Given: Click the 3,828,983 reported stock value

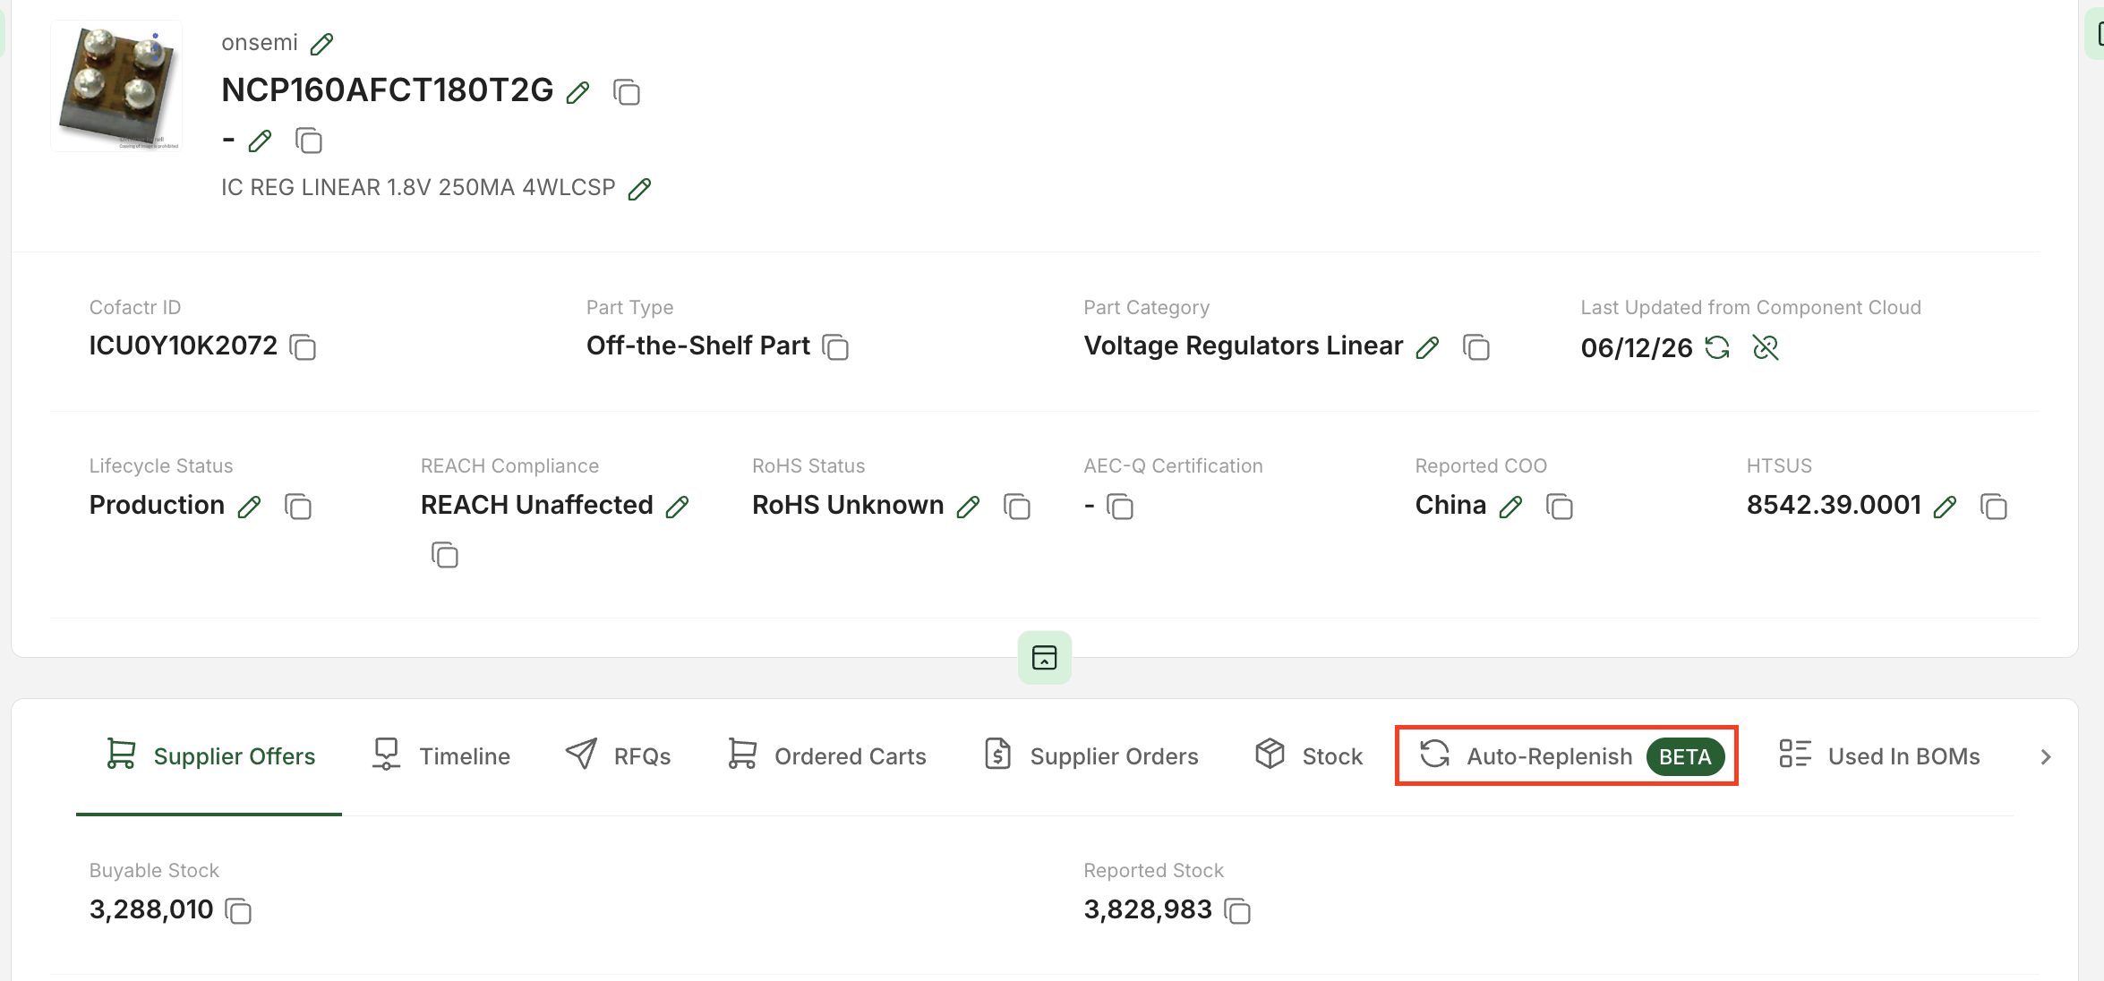Looking at the screenshot, I should (x=1148, y=909).
